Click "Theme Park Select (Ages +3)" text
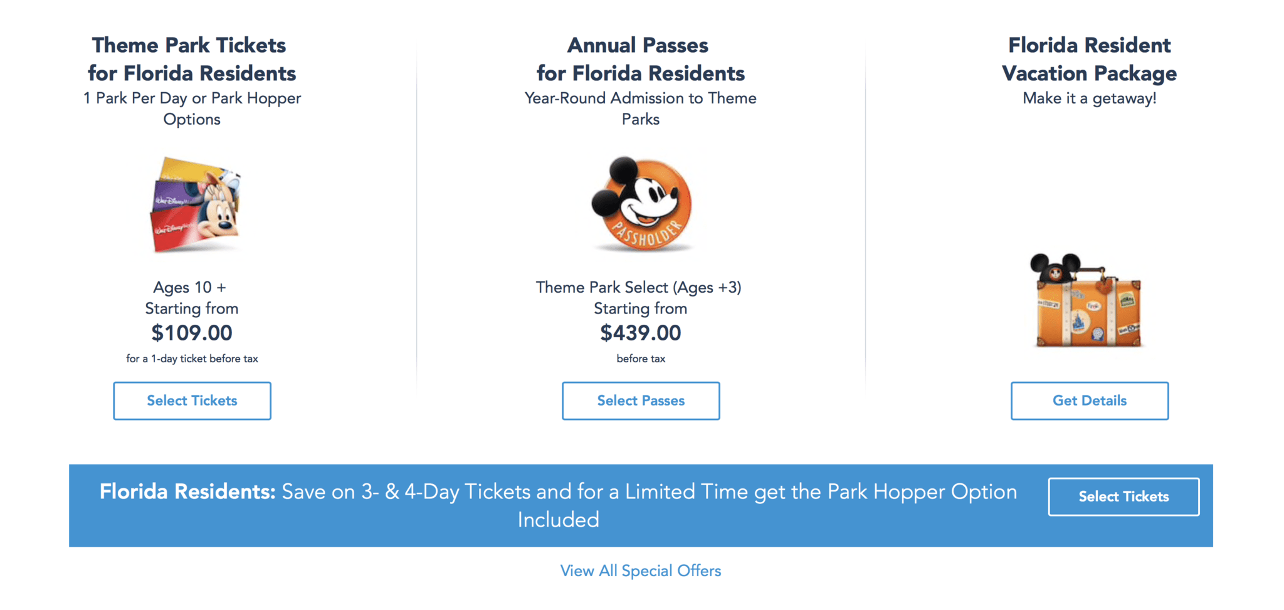Viewport: 1284px width, 610px height. (638, 287)
